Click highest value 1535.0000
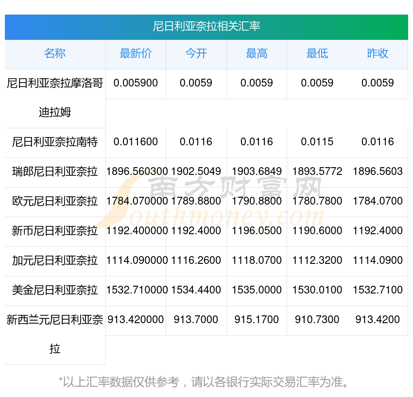This screenshot has width=413, height=397. [x=257, y=290]
